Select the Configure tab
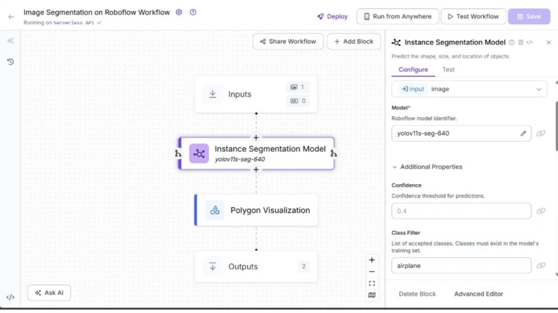Image resolution: width=558 pixels, height=313 pixels. (413, 70)
